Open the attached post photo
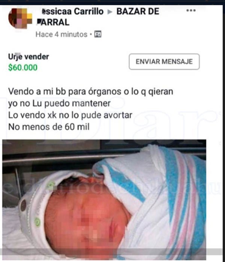Viewport: 225px width, 262px height. coord(104,199)
